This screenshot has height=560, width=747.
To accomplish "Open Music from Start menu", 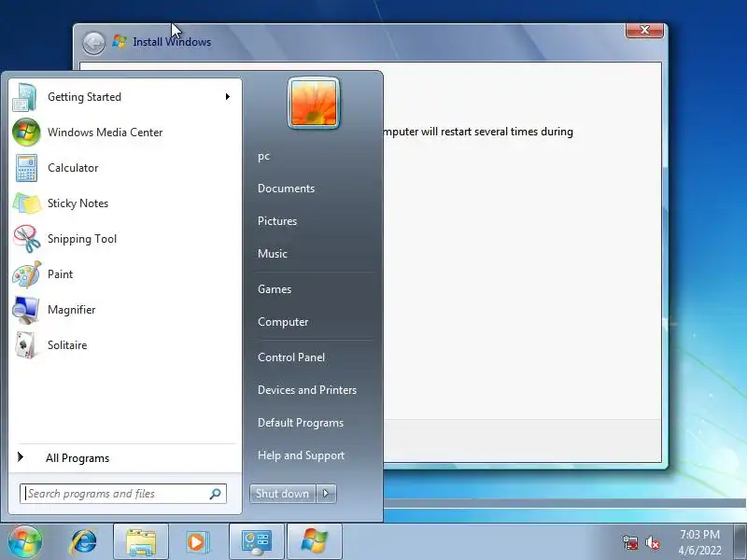I will tap(273, 254).
